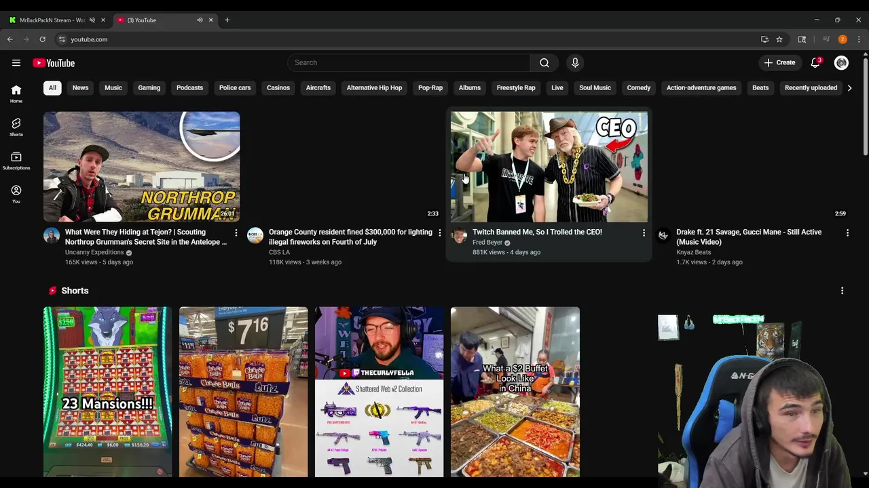The width and height of the screenshot is (869, 488).
Task: Open a new browser tab
Action: 227,20
